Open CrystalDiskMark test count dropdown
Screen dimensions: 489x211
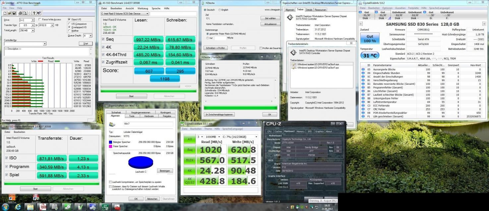pyautogui.click(x=200, y=137)
